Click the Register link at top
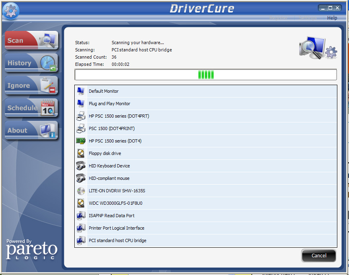Screen dimensions: 349x275 click(x=278, y=18)
